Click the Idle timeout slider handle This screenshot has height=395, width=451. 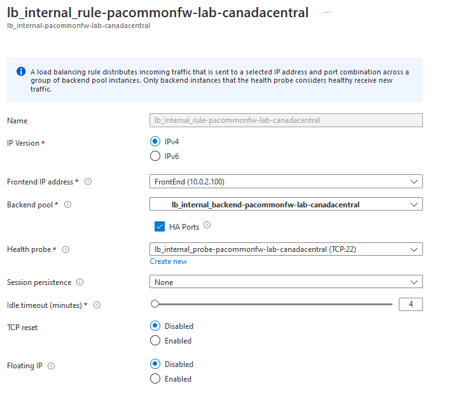pos(155,304)
